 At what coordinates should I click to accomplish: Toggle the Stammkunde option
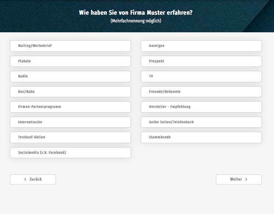(x=201, y=137)
